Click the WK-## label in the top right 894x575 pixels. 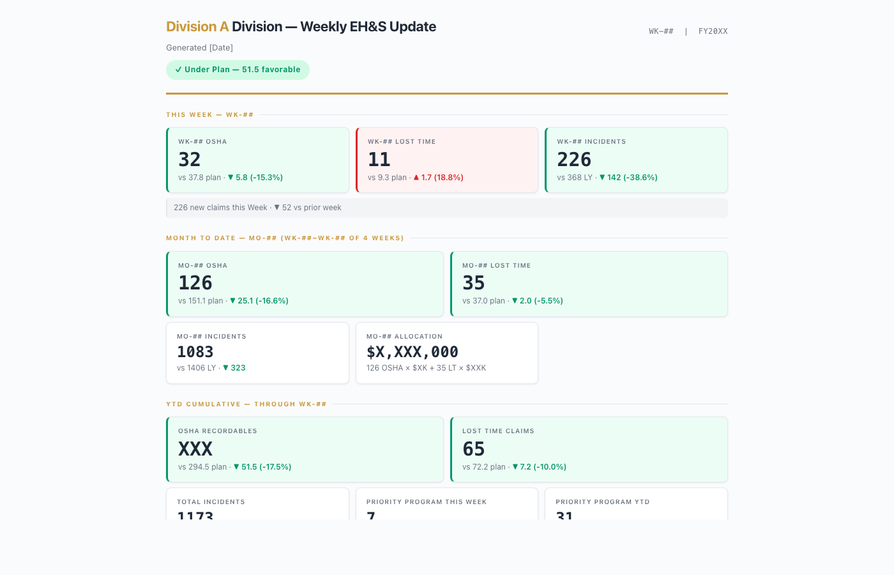click(x=661, y=31)
